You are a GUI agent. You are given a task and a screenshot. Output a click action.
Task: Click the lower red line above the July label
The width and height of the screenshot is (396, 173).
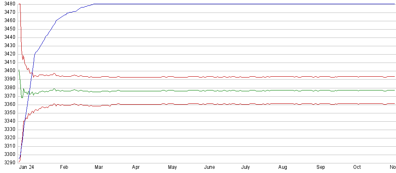[246, 104]
